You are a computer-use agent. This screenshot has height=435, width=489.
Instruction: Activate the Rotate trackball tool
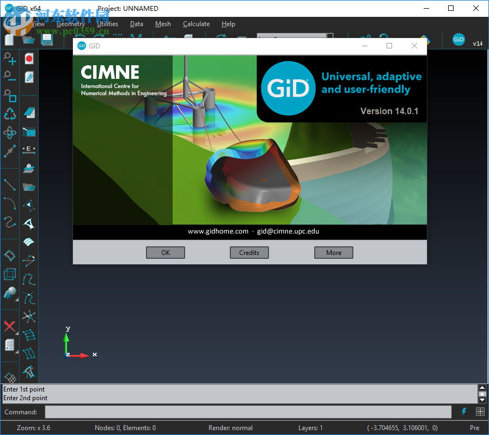click(10, 133)
